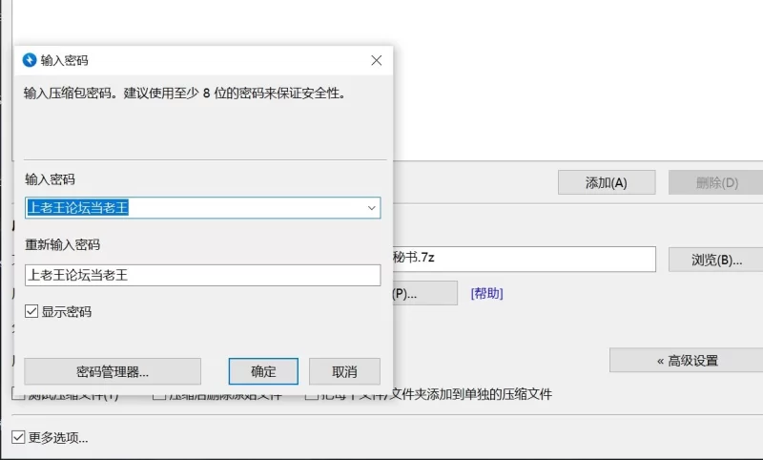Screen dimensions: 763x460
Task: Click the 输入压缩包密码 hint text
Action: tap(185, 93)
